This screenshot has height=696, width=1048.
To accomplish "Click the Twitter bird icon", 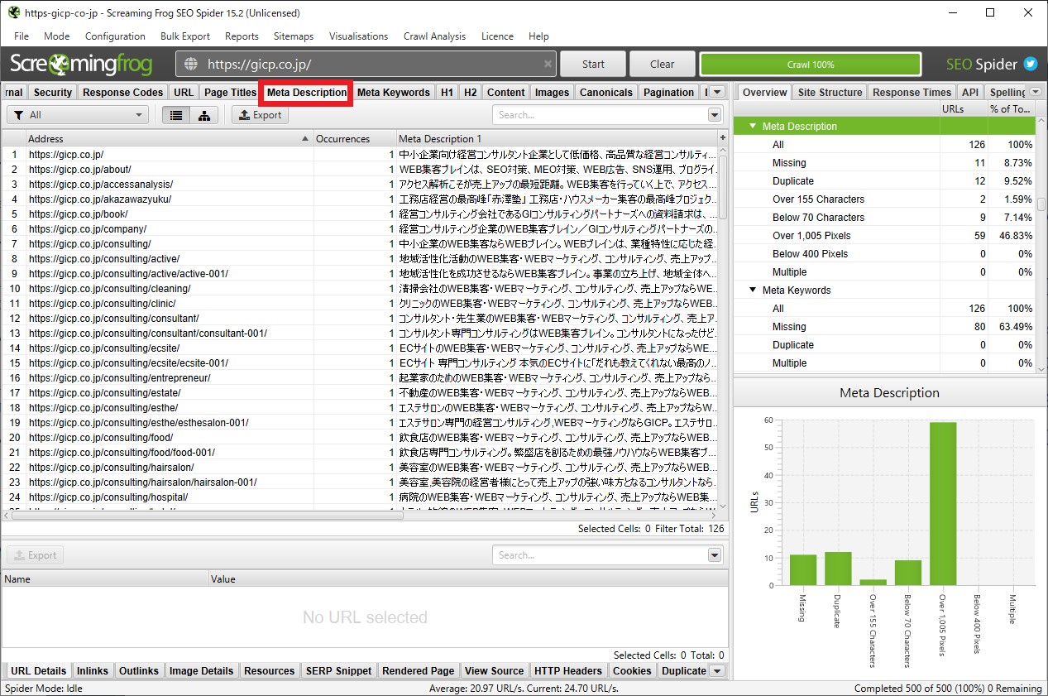I will pos(1031,64).
